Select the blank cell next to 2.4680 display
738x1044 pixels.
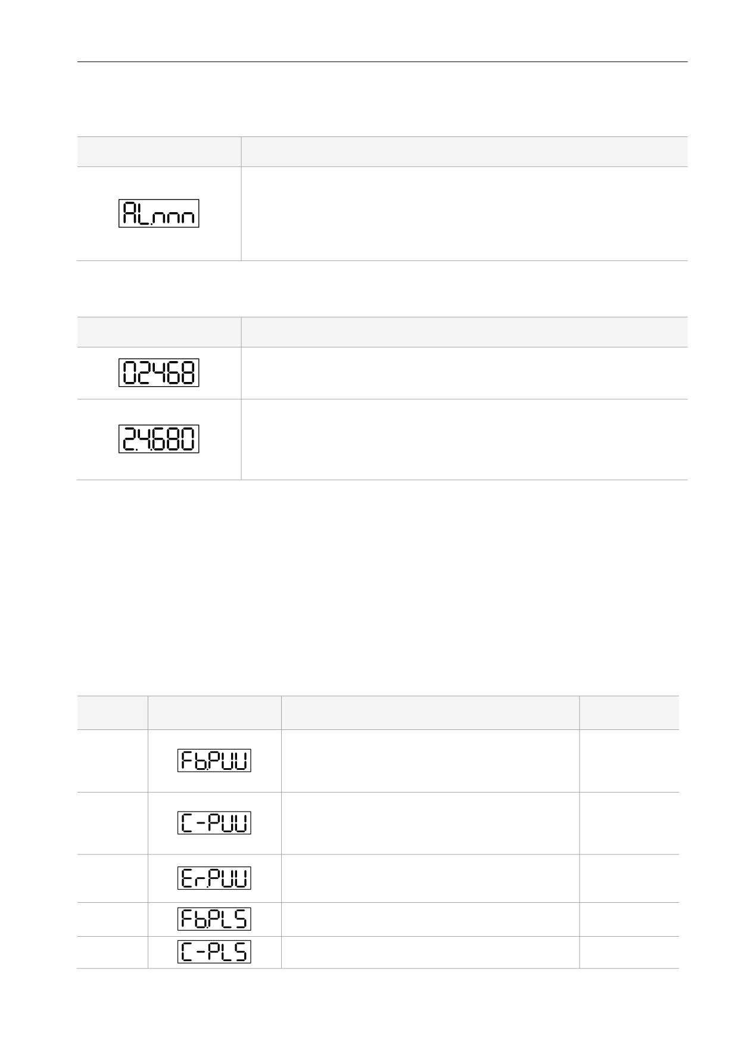point(464,440)
